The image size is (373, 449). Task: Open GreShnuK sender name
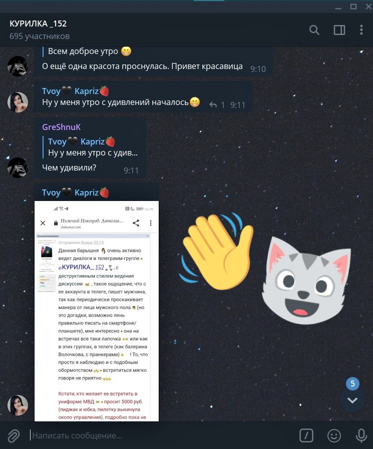click(62, 127)
